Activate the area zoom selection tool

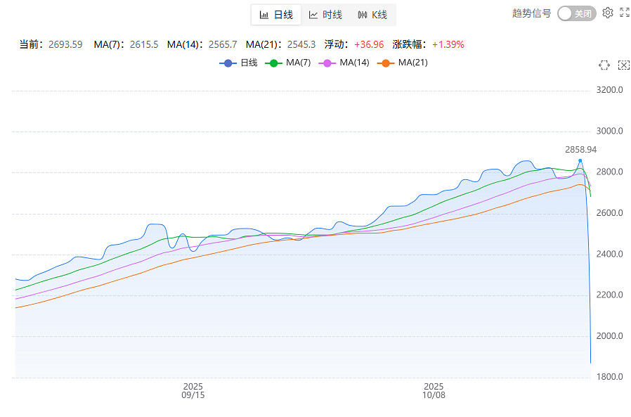(604, 65)
